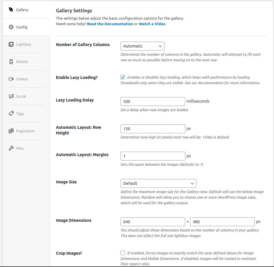The width and height of the screenshot is (274, 267).
Task: Click the Social megaphone icon
Action: (11, 96)
